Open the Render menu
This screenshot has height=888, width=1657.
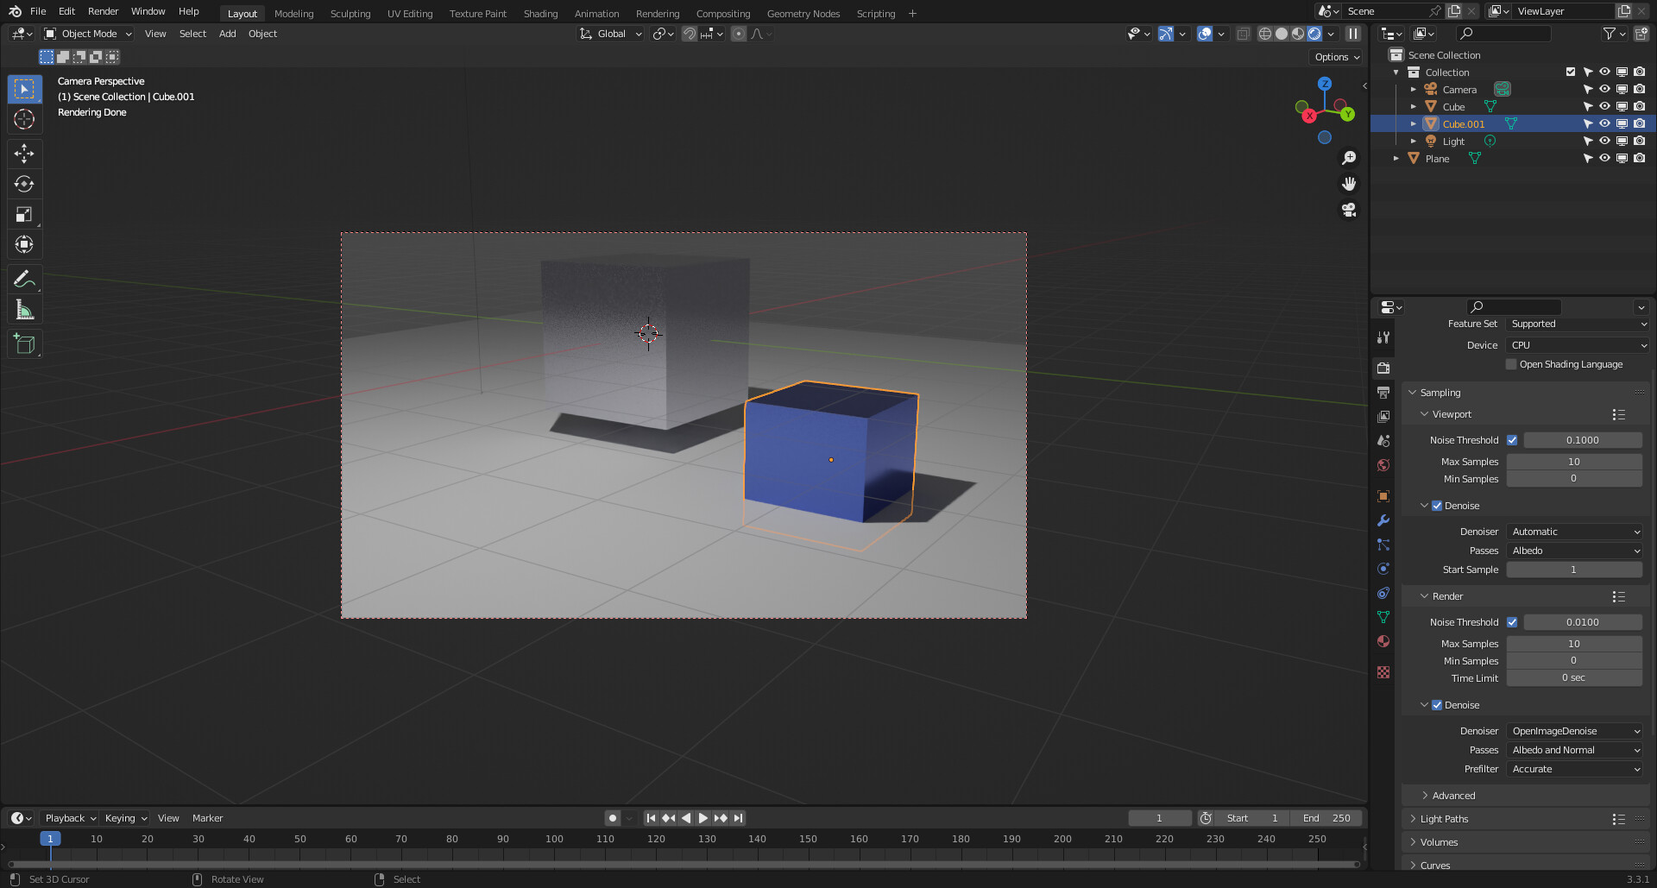103,11
